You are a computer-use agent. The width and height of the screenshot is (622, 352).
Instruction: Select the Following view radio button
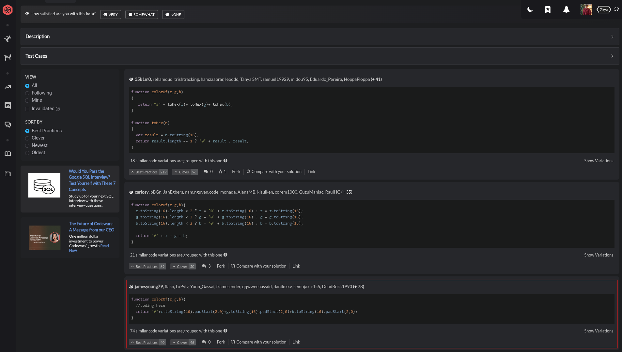[x=27, y=93]
